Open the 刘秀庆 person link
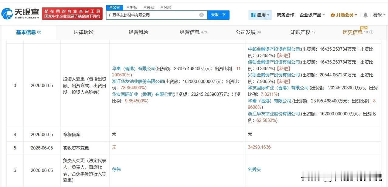Screen dimensions: 388x187 [254, 169]
